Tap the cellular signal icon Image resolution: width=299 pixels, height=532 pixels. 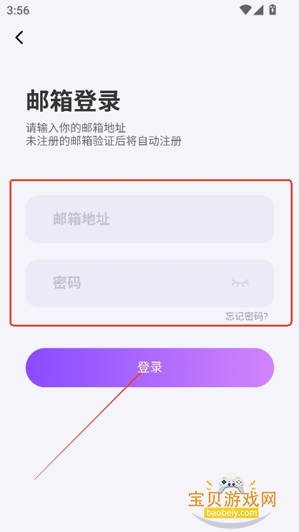click(258, 10)
